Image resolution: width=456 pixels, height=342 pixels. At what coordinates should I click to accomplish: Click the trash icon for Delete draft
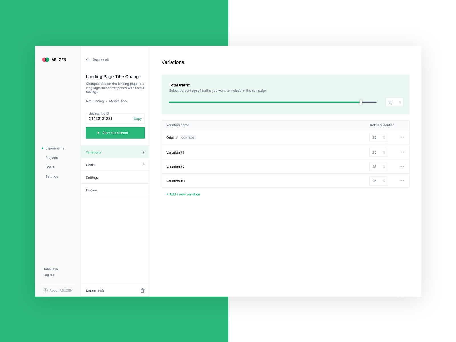coord(142,290)
